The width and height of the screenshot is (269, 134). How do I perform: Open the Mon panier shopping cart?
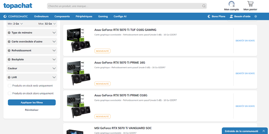(250, 4)
